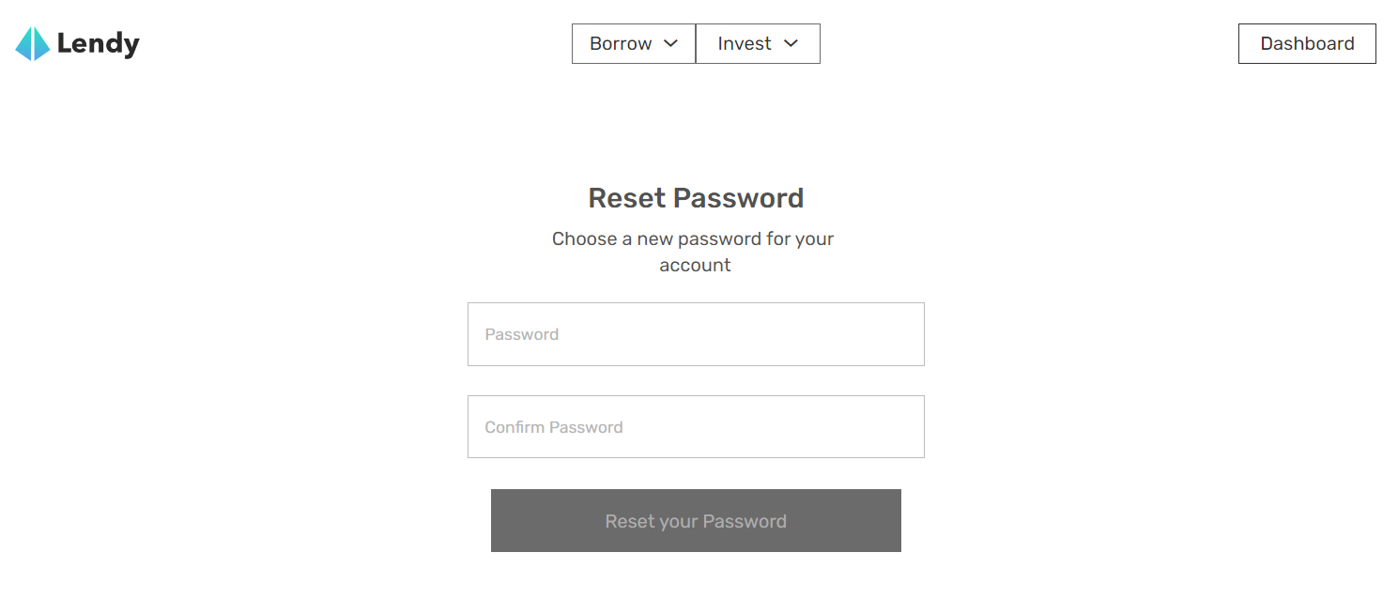The image size is (1398, 614).
Task: Click the 'Password' placeholder text
Action: (522, 334)
